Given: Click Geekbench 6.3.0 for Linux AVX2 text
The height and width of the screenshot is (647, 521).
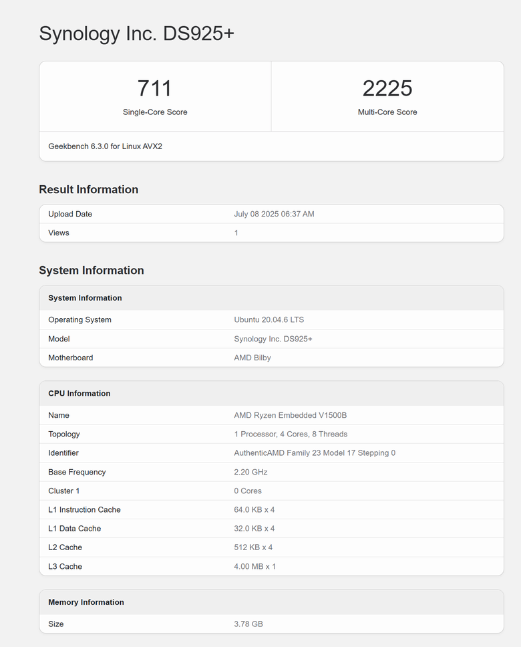Looking at the screenshot, I should (105, 146).
